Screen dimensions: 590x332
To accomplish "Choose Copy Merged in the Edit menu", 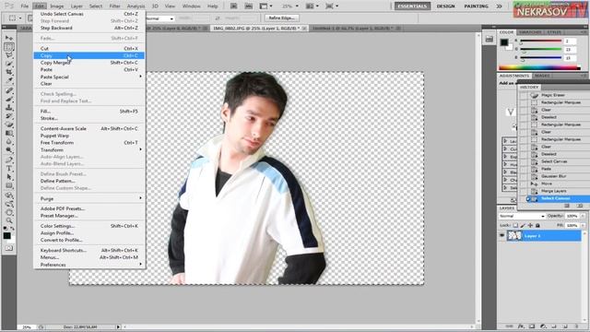I will pyautogui.click(x=88, y=63).
